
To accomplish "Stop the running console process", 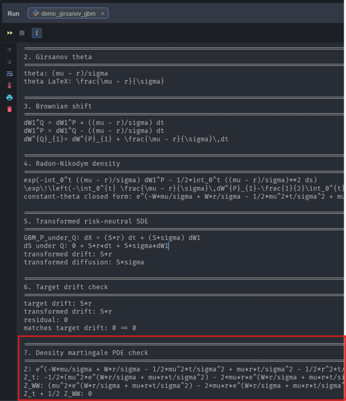I will [x=22, y=33].
